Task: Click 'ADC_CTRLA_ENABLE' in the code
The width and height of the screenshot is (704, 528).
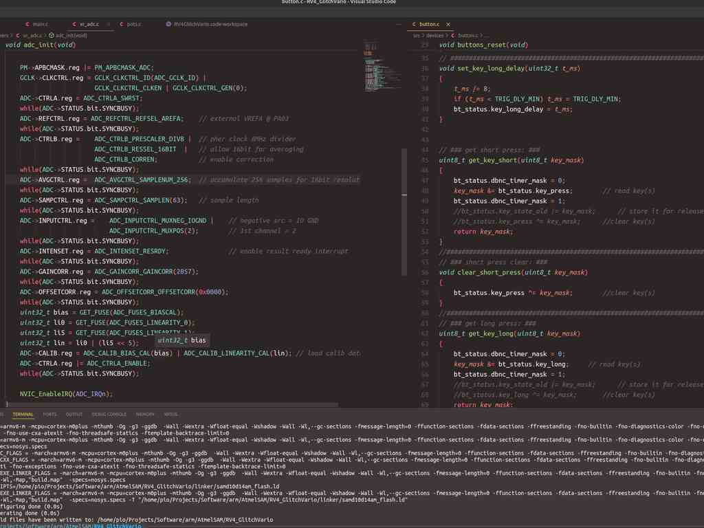Action: [117, 363]
